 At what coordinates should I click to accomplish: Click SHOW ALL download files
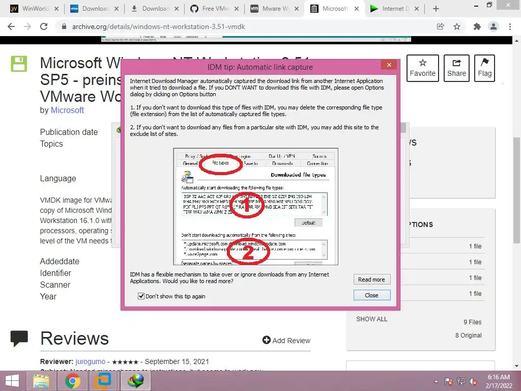(x=371, y=319)
